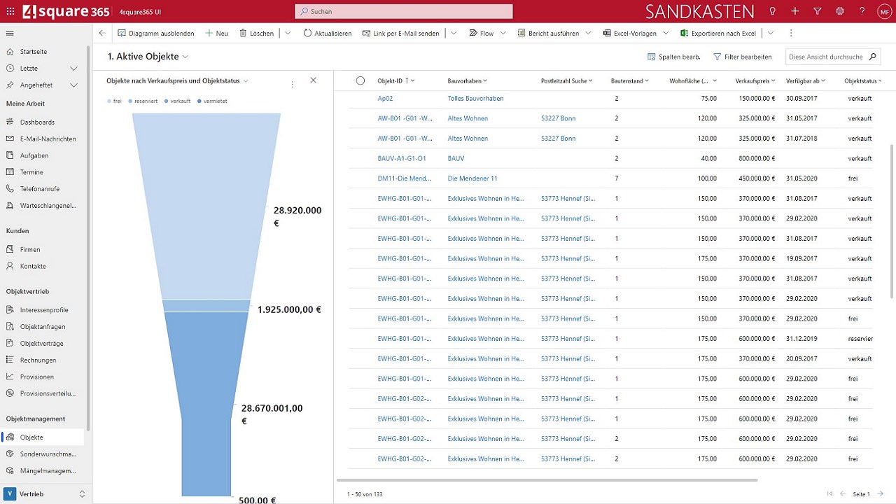Open Tolles Bauvorhaben link

(x=475, y=99)
